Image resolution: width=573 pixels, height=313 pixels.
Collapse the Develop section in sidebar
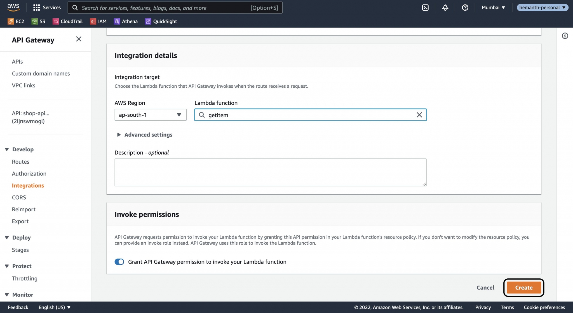7,149
